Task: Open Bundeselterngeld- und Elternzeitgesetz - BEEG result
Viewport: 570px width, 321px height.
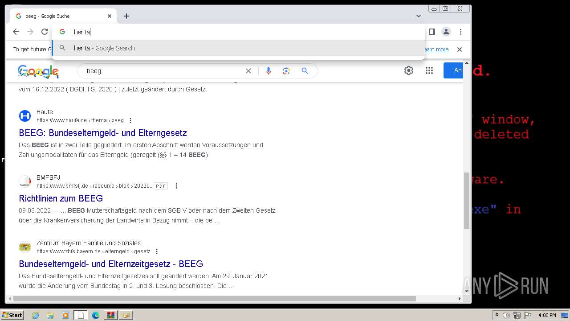Action: [111, 264]
